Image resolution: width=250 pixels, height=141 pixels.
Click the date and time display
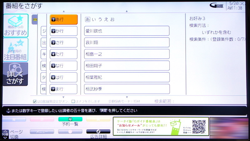(x=236, y=6)
